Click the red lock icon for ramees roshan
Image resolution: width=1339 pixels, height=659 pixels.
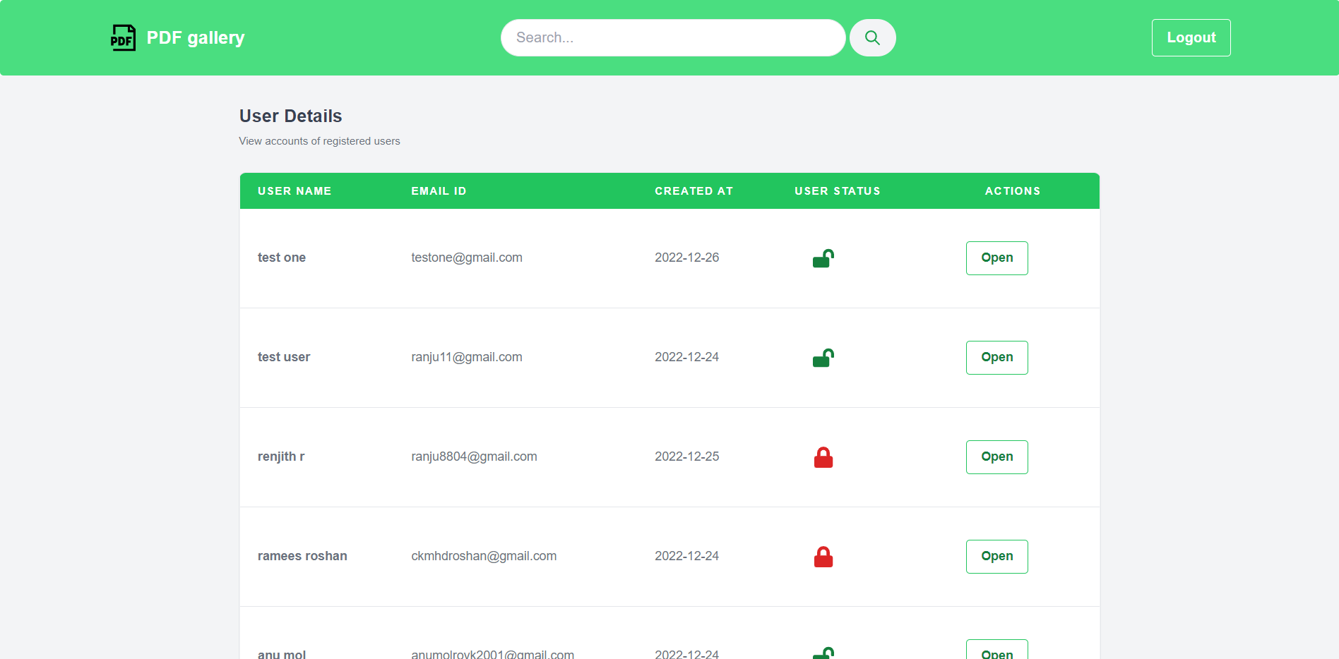click(823, 557)
